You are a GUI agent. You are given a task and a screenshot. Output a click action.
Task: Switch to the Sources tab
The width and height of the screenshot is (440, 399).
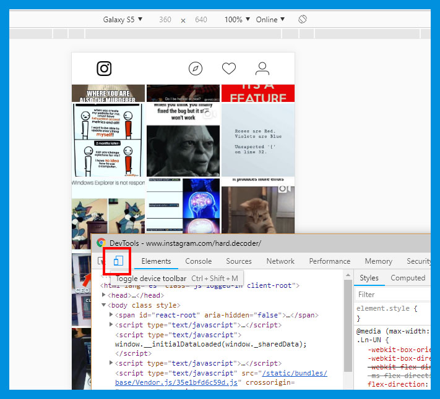click(x=239, y=261)
